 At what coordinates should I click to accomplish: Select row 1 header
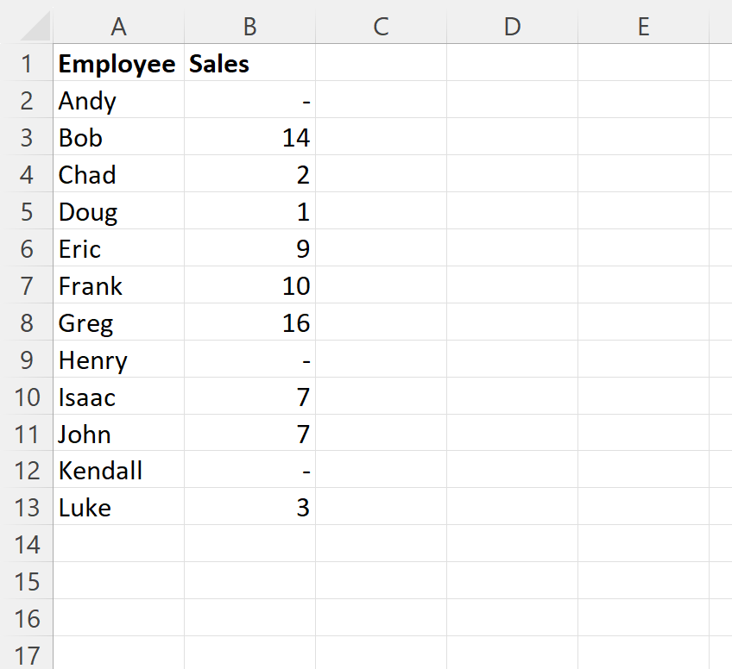click(x=27, y=63)
